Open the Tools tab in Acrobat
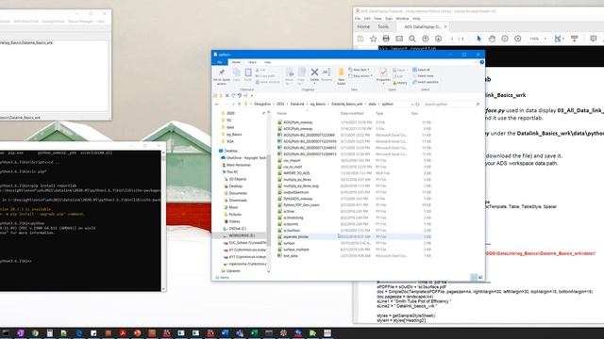The image size is (604, 339). (383, 26)
